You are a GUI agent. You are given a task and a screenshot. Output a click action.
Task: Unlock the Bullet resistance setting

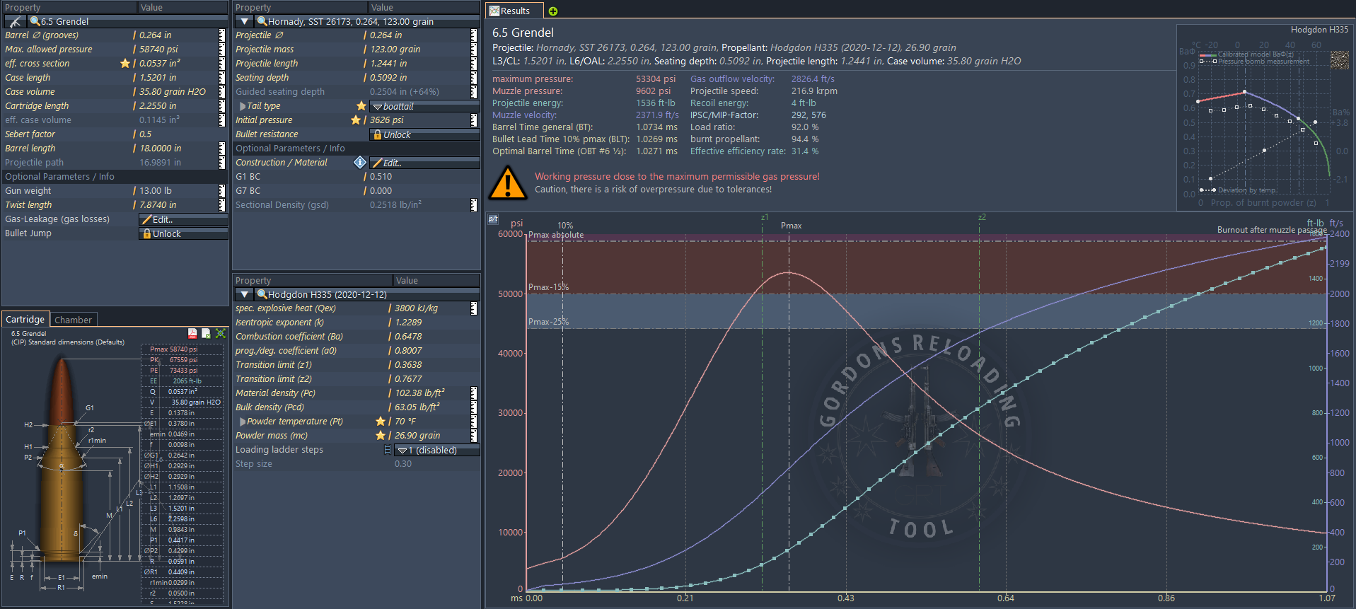point(424,134)
